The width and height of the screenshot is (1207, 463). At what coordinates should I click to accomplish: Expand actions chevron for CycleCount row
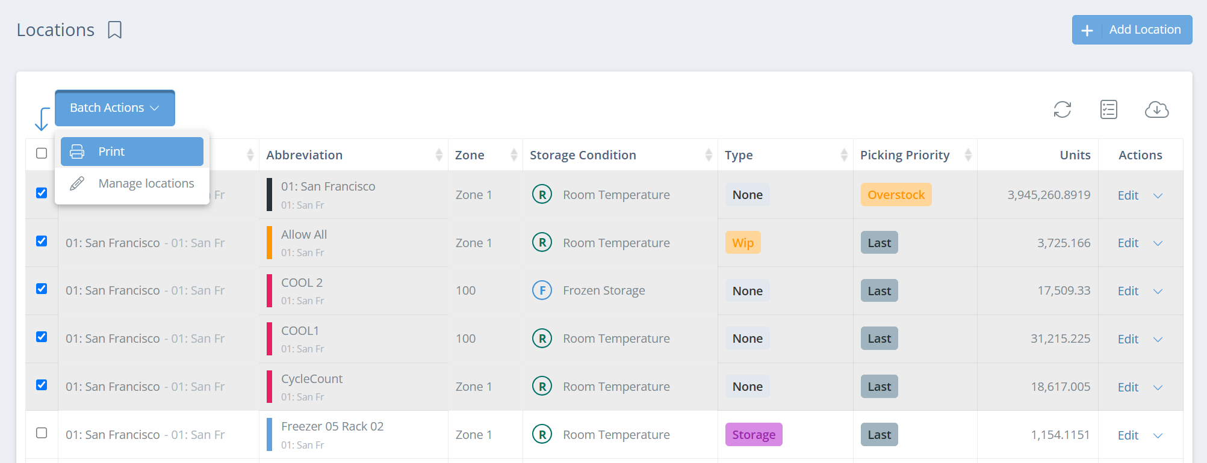[x=1158, y=387]
